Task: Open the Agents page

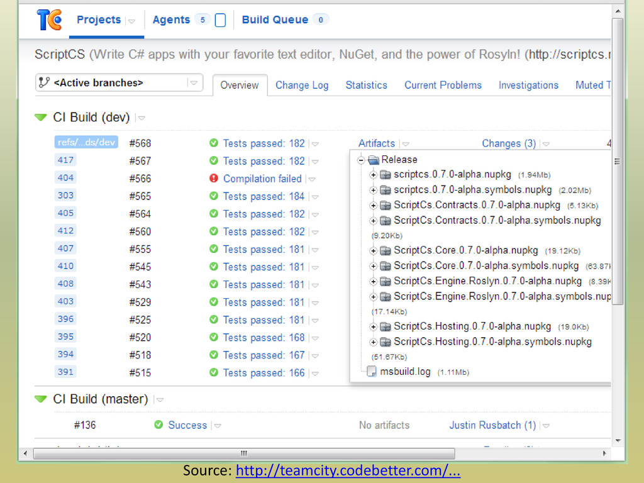Action: click(171, 19)
